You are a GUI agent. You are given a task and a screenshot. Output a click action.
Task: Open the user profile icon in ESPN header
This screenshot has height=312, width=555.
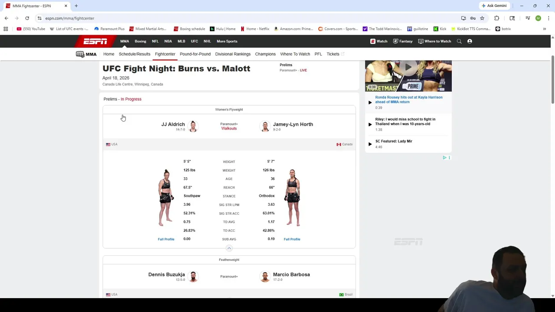[470, 41]
